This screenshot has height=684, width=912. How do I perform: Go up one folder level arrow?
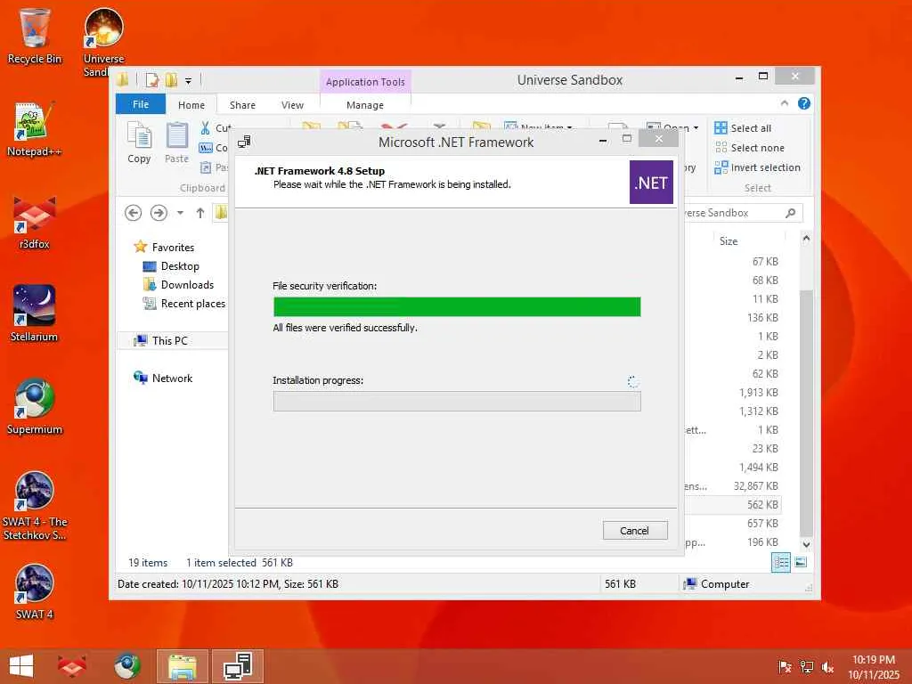click(x=200, y=213)
